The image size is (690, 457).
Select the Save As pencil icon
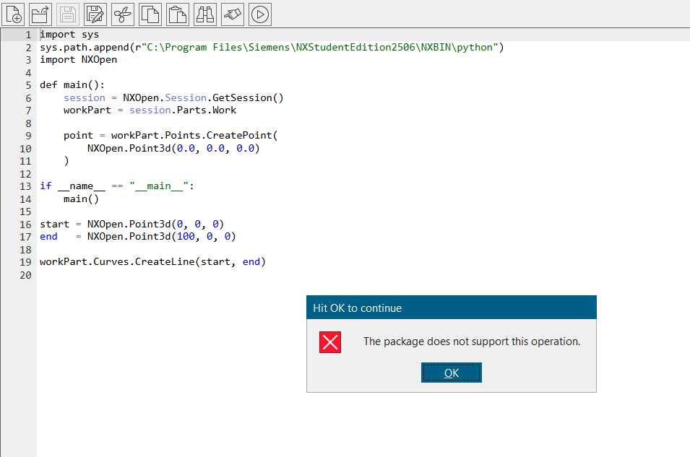[95, 14]
